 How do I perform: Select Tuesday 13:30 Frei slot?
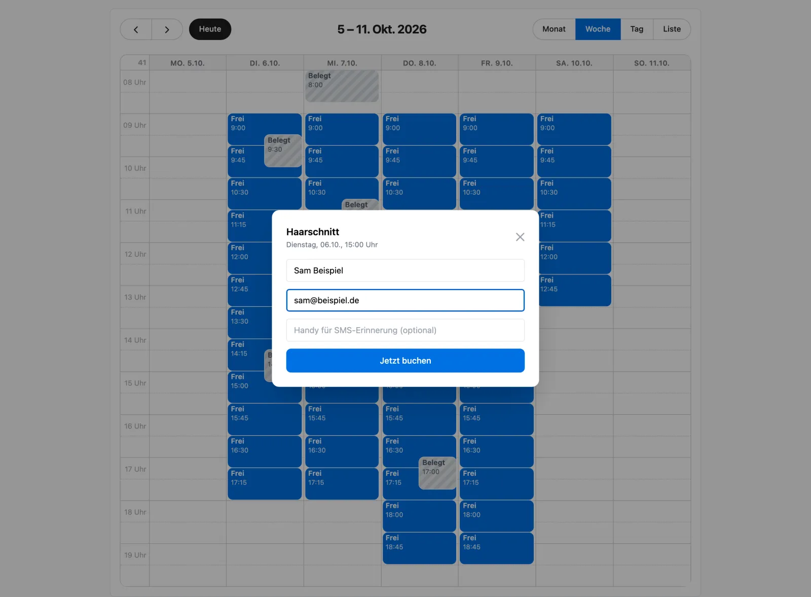250,323
